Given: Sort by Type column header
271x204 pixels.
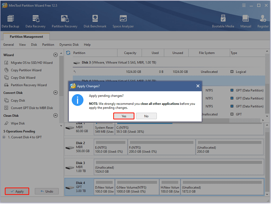Looking at the screenshot, I should tap(247, 53).
